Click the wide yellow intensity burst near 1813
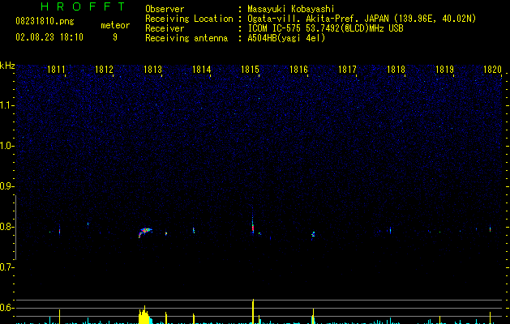510x324 pixels. [145, 315]
